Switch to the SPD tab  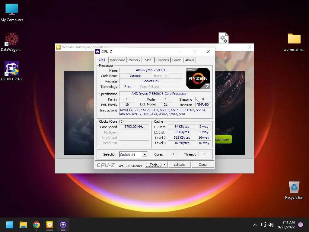148,60
